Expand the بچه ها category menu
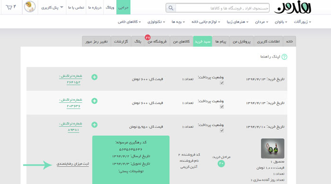This screenshot has width=331, height=184. coord(178,22)
